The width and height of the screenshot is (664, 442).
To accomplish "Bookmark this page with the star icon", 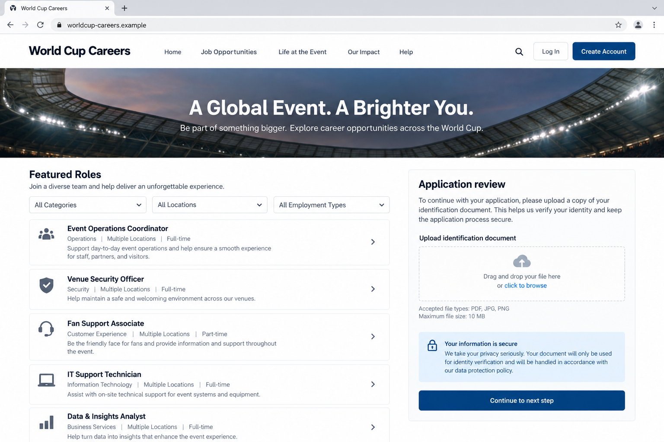I will 618,25.
